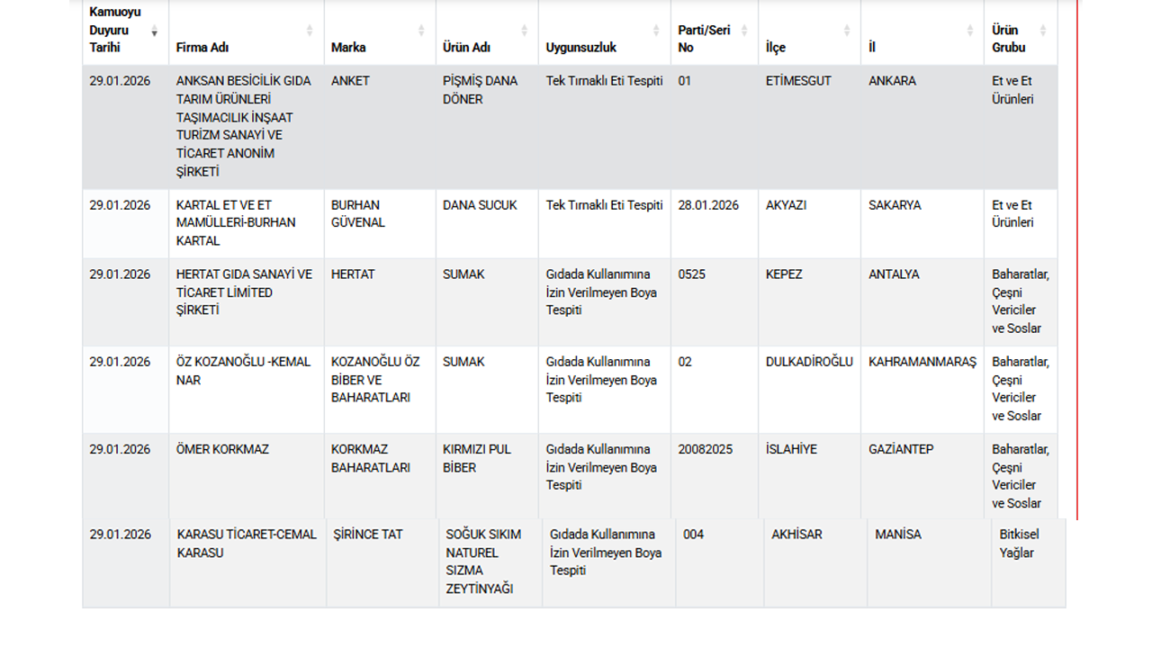Click the KAHRAMANMARAŞ province cell
The width and height of the screenshot is (1152, 648).
coord(922,362)
